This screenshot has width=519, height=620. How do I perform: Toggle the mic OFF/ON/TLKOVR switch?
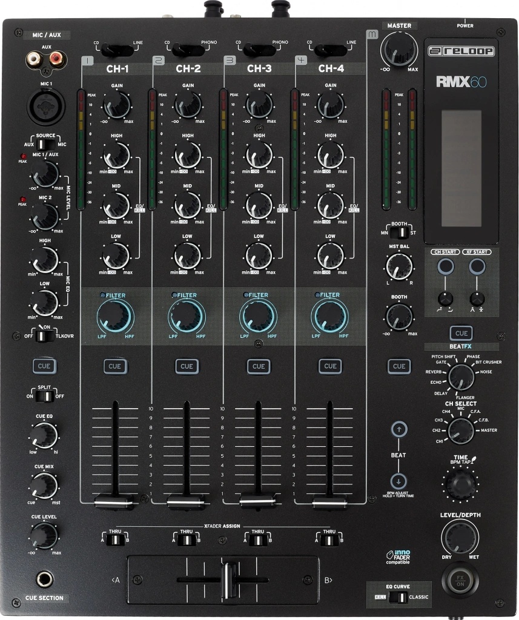point(44,336)
